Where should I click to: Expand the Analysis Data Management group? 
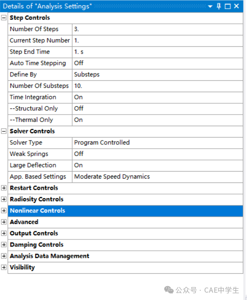coord(3,256)
